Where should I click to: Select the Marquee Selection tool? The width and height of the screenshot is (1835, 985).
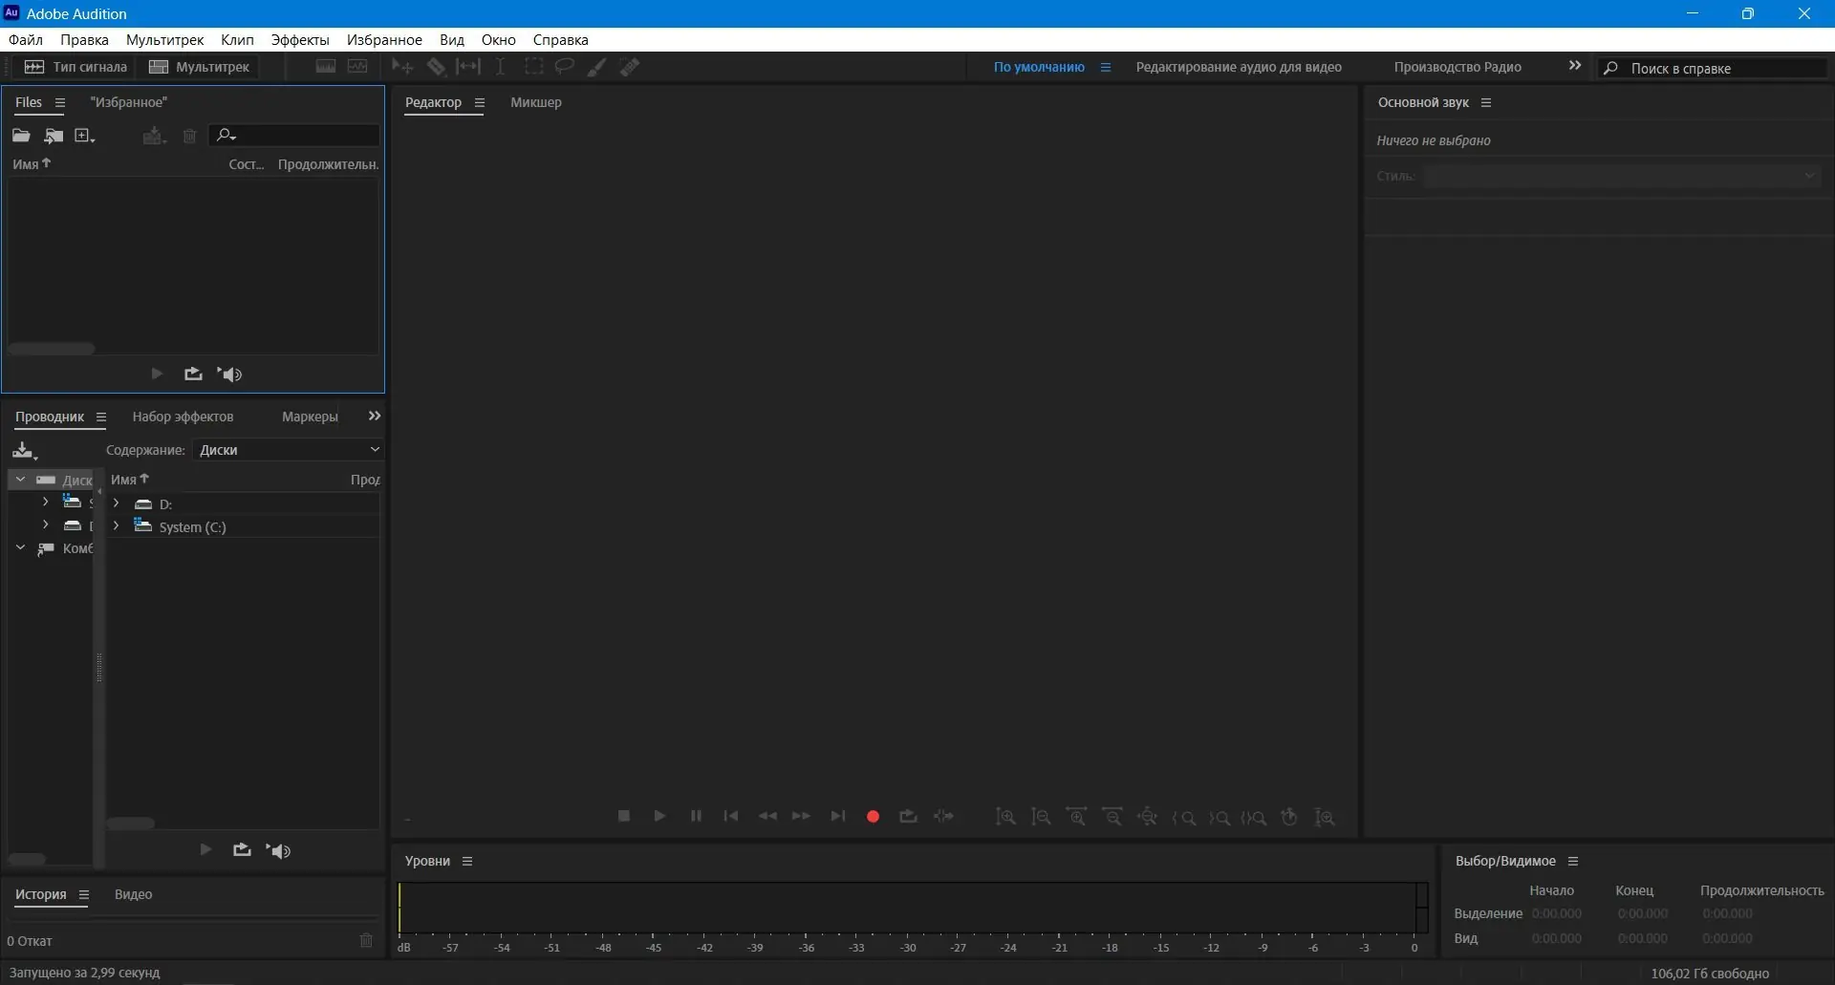[533, 67]
